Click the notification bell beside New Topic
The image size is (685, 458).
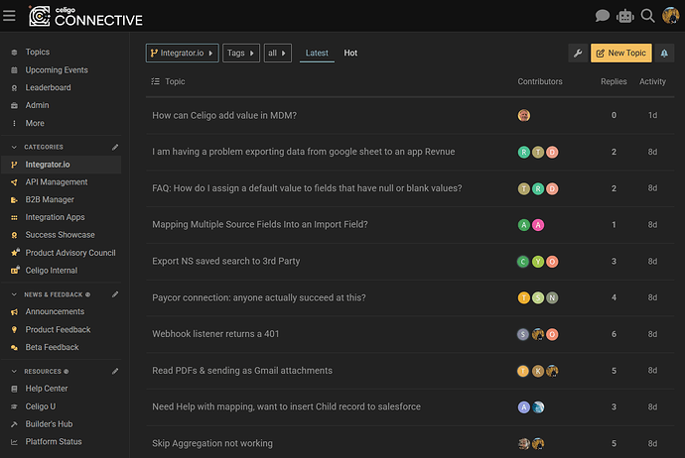(664, 54)
